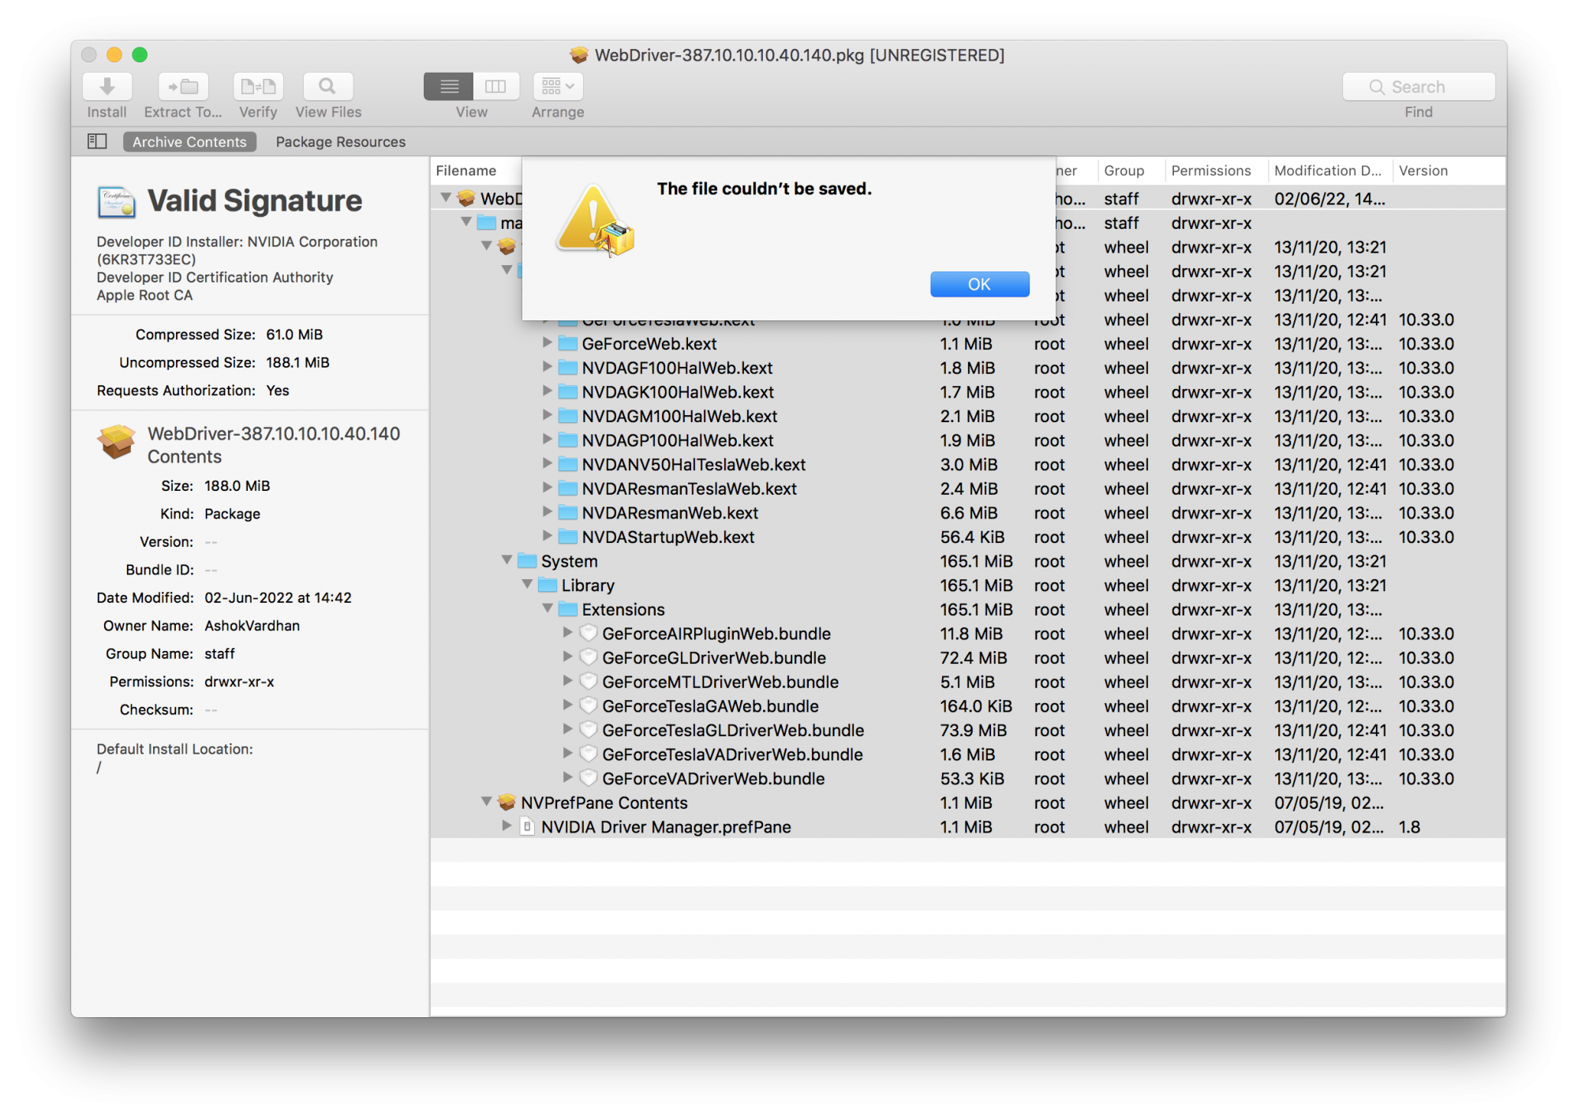Click the warning icon in the dialog
1578x1119 pixels.
pos(596,223)
